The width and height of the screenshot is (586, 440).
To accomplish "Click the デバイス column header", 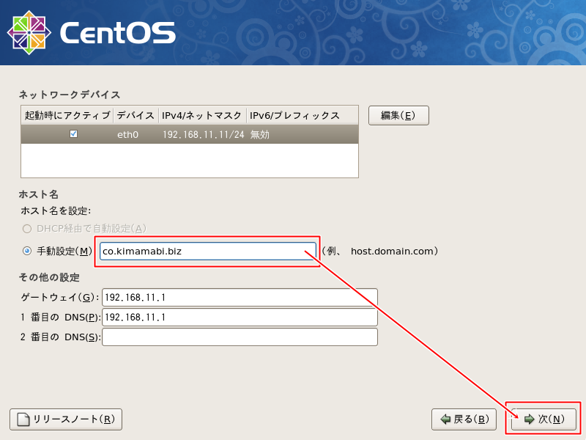I will [x=136, y=115].
